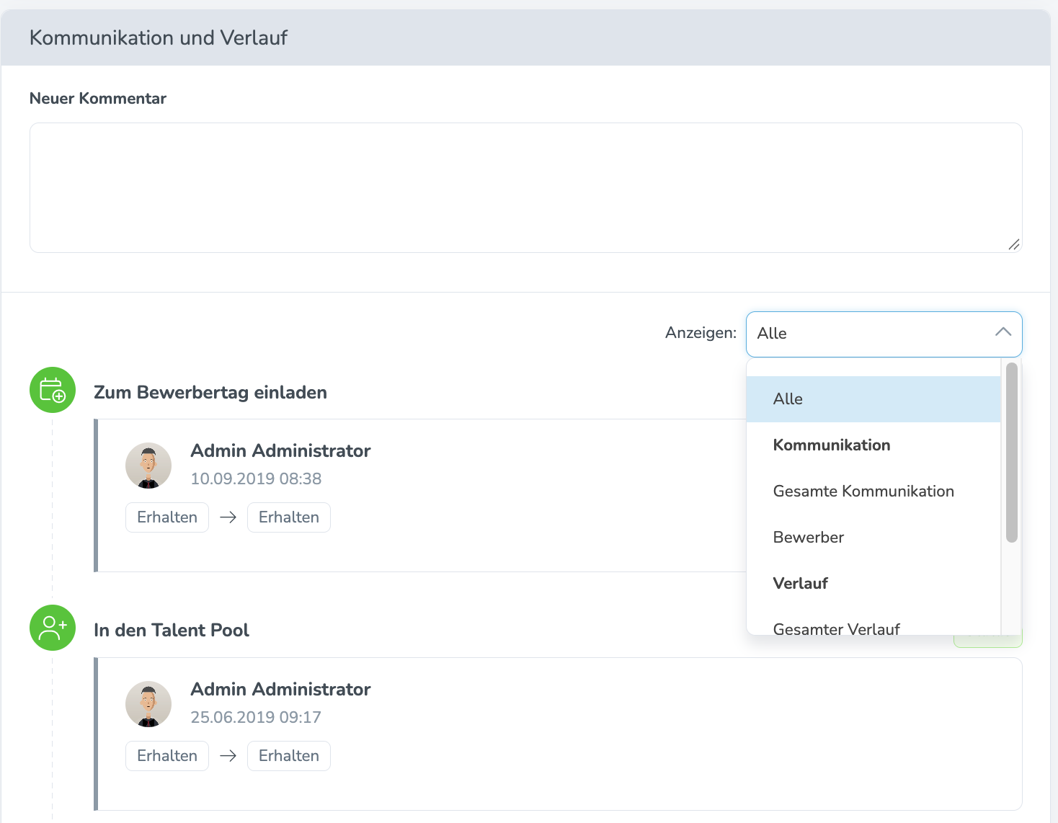Click the Neuer Kommentar label
The image size is (1058, 823).
[98, 99]
